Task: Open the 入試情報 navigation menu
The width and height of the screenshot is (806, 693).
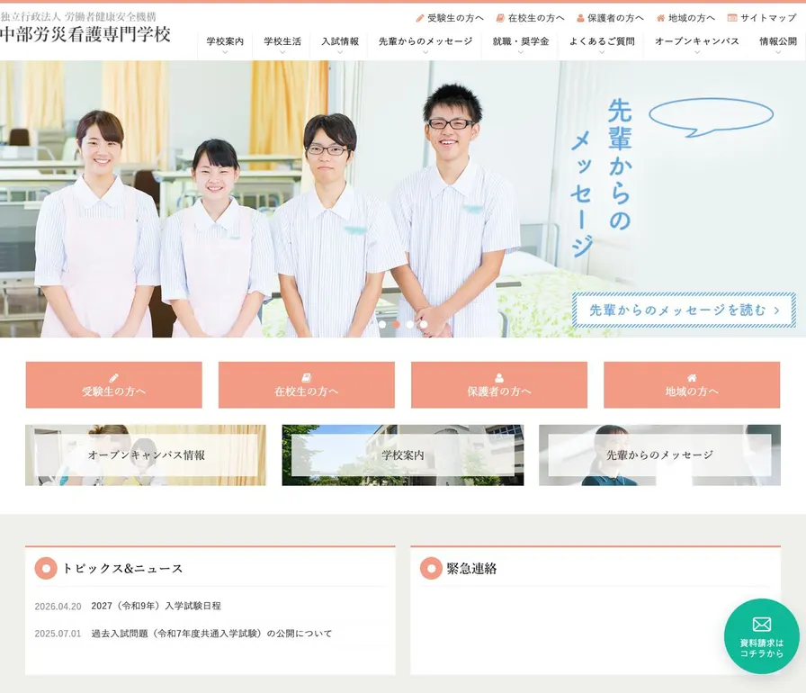Action: [x=340, y=41]
